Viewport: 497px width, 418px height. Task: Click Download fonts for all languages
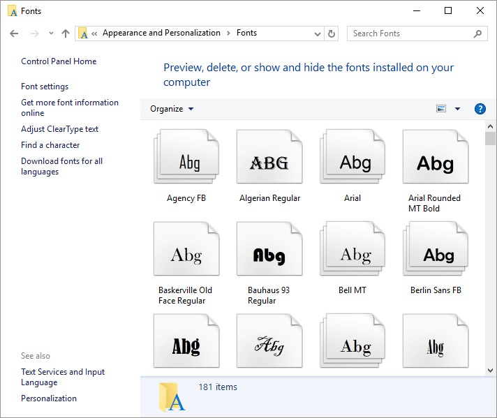(62, 166)
